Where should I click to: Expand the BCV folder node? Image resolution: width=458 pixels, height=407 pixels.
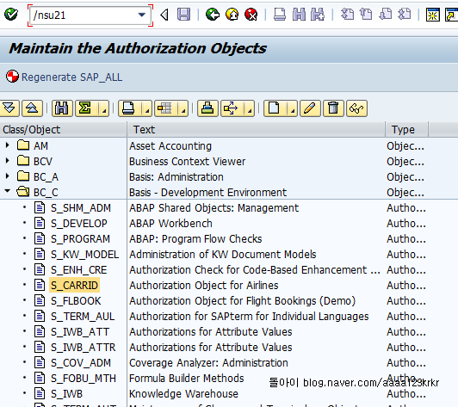pyautogui.click(x=8, y=160)
